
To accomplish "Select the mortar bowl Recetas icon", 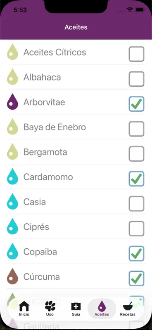I will 128,306.
